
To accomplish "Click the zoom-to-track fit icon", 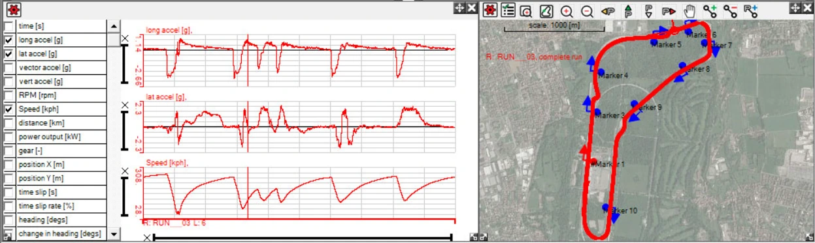I will 546,10.
